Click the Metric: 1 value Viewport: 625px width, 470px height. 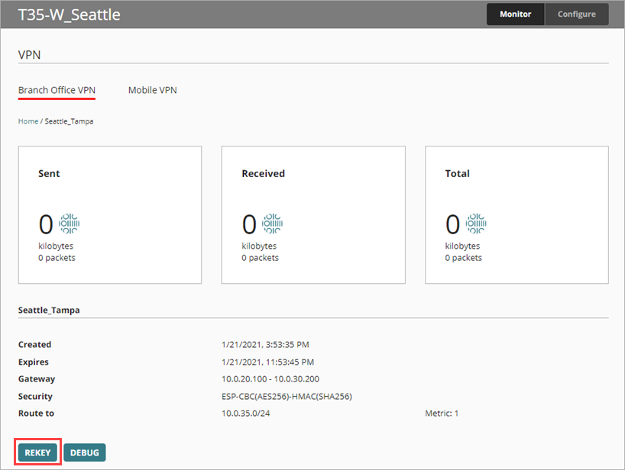pyautogui.click(x=442, y=414)
